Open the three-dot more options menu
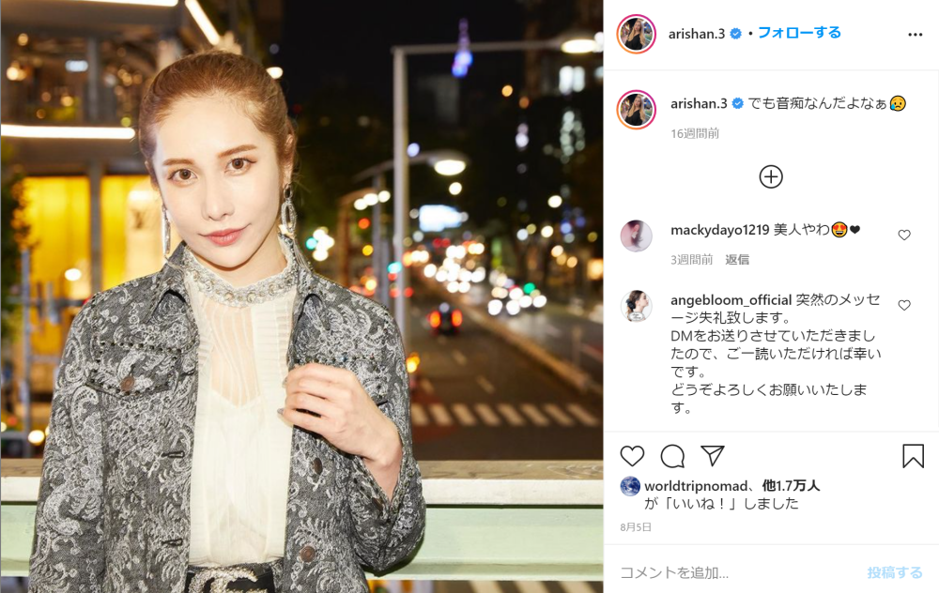939x593 pixels. (x=915, y=35)
